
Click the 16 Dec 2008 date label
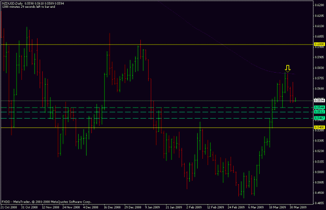tap(112, 207)
